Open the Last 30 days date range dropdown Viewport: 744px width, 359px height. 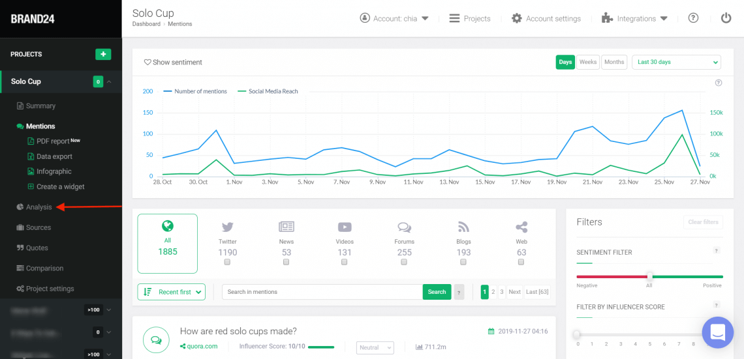[676, 62]
